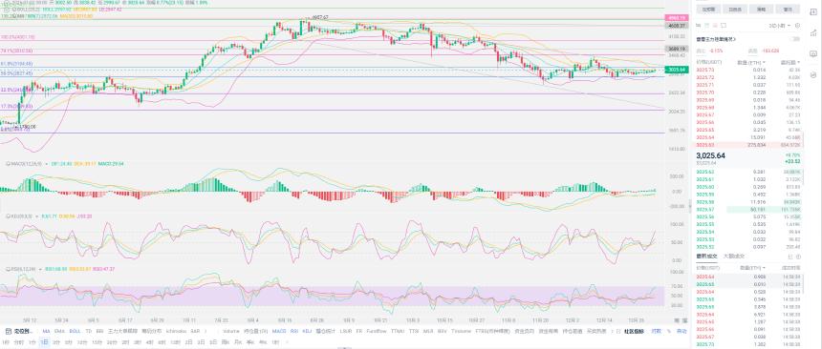The image size is (822, 349).
Task: Switch to the 大额成交 tab
Action: 733,257
